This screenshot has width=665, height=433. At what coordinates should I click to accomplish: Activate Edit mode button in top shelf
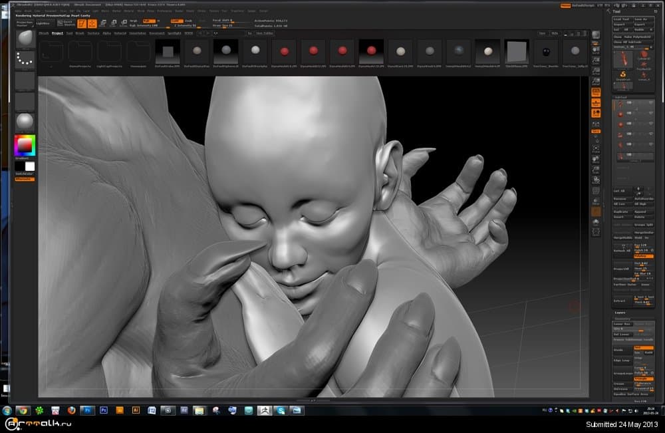coord(81,24)
